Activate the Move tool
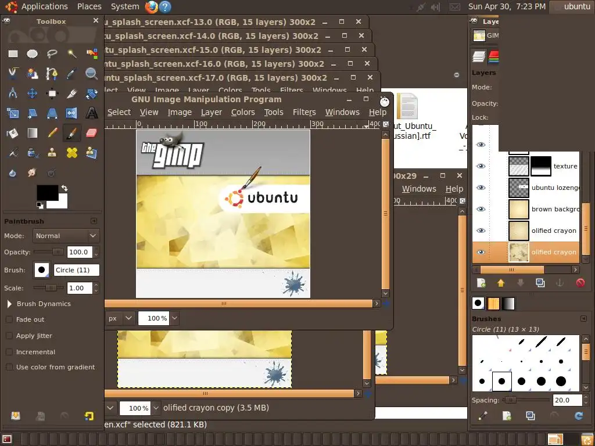Viewport: 595px width, 446px height. (33, 93)
